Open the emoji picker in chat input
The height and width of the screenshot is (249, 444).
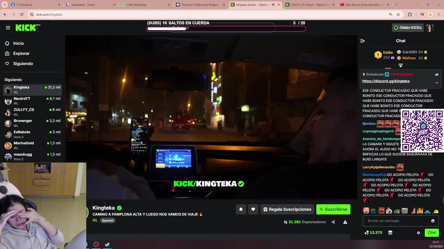(x=433, y=221)
